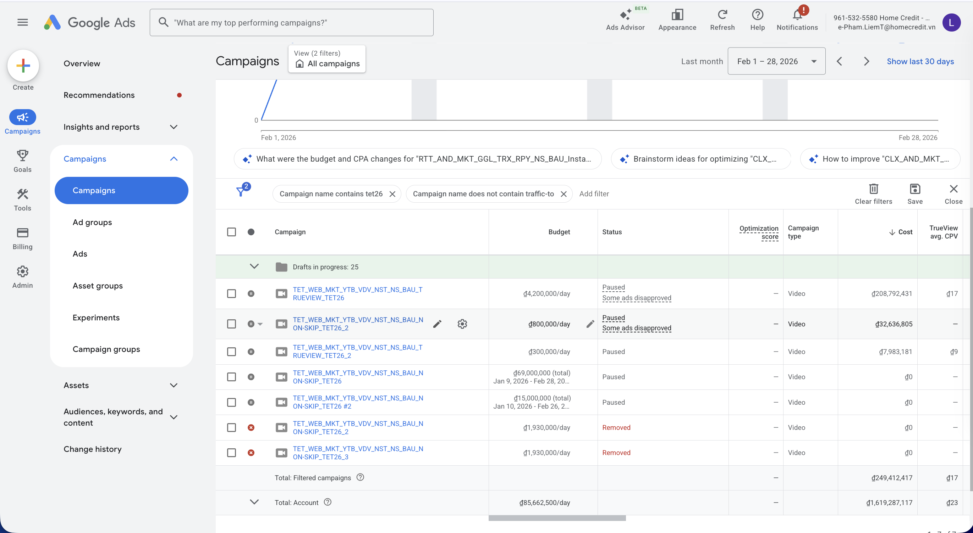The width and height of the screenshot is (973, 533).
Task: Close the filter bar
Action: (953, 194)
